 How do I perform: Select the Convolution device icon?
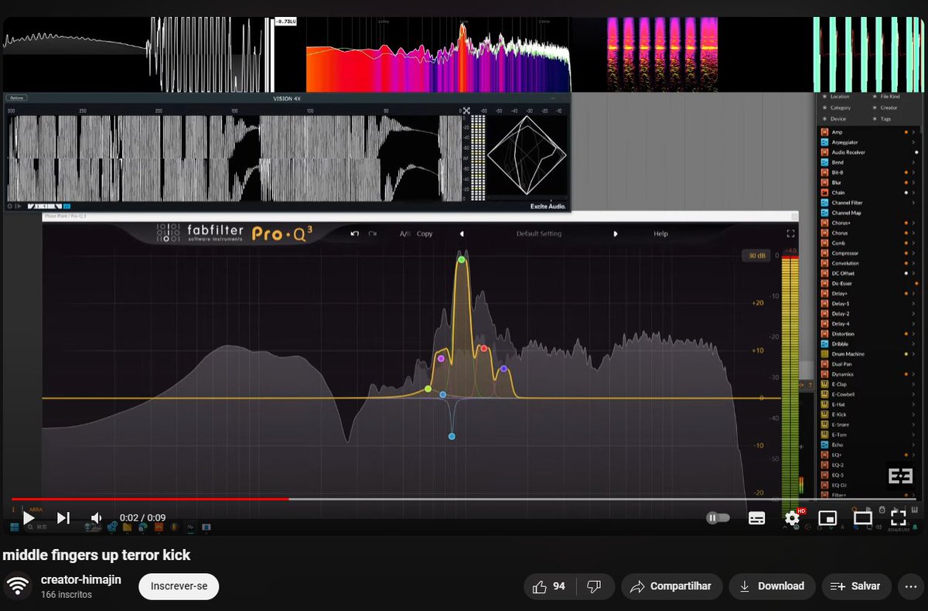pos(824,263)
